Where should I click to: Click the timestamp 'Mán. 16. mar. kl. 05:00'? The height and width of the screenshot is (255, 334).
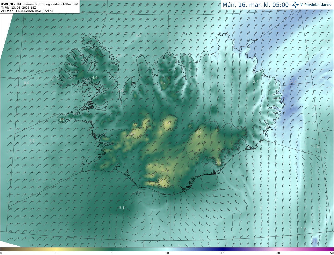tap(255, 5)
